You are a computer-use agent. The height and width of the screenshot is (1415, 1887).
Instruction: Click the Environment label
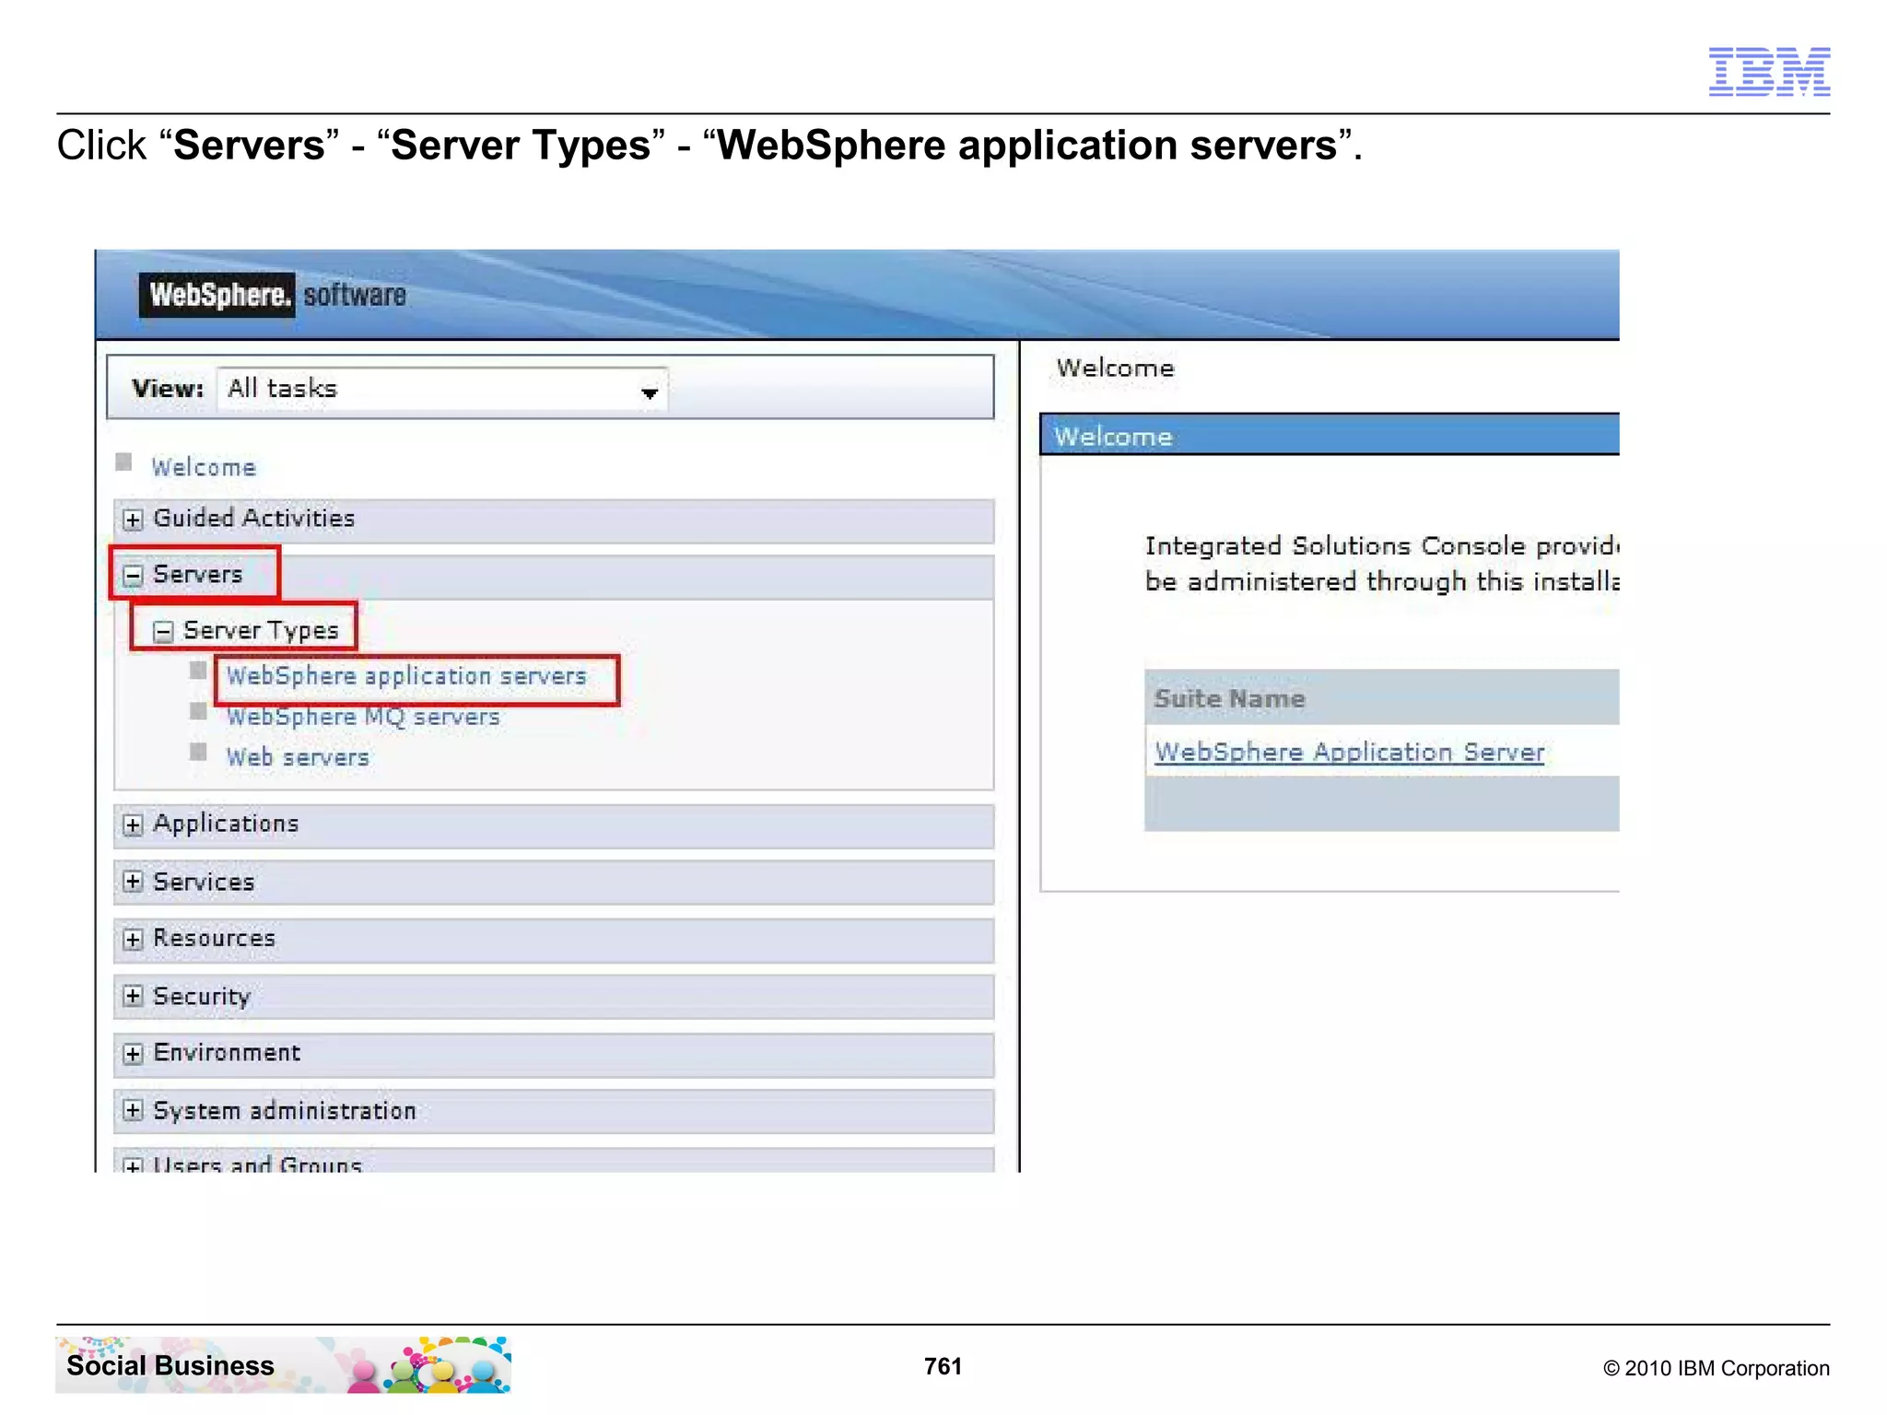pos(227,1053)
